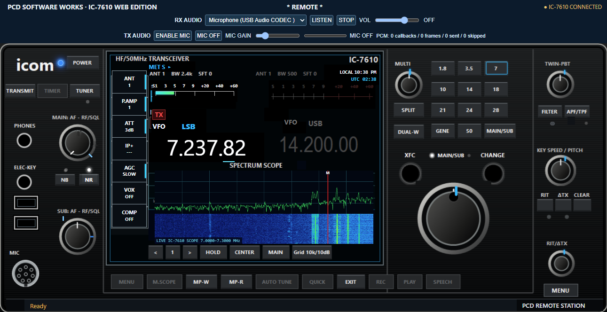
Task: Toggle the RIT button
Action: 545,205
